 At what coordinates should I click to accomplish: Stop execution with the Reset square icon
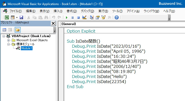78,18
